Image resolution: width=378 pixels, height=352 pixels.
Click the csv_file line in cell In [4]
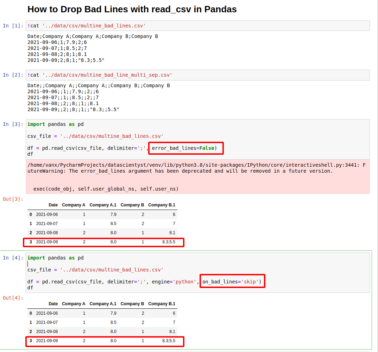tap(95, 270)
